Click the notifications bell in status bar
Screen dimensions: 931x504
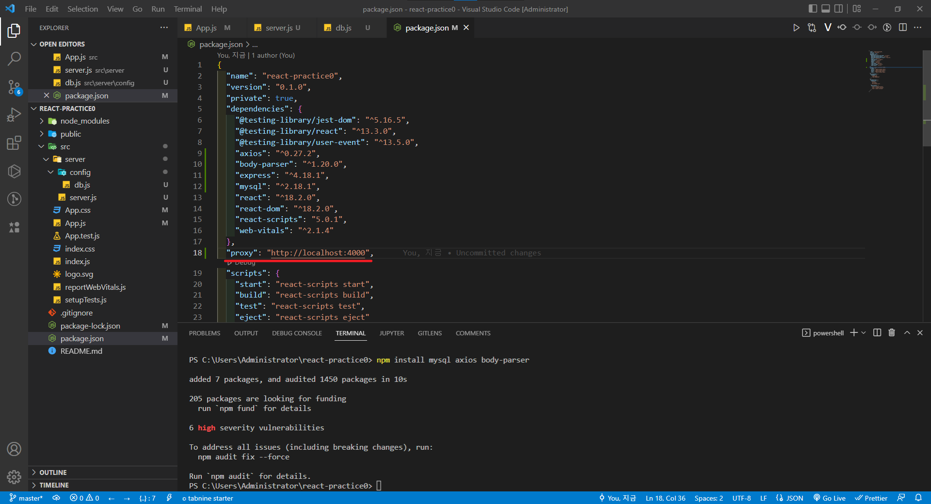918,498
